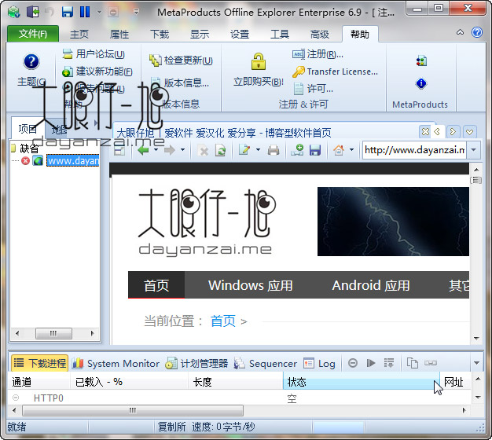Switch to the 高级 ribbon tab
Screen dimensions: 492x440
tap(320, 34)
